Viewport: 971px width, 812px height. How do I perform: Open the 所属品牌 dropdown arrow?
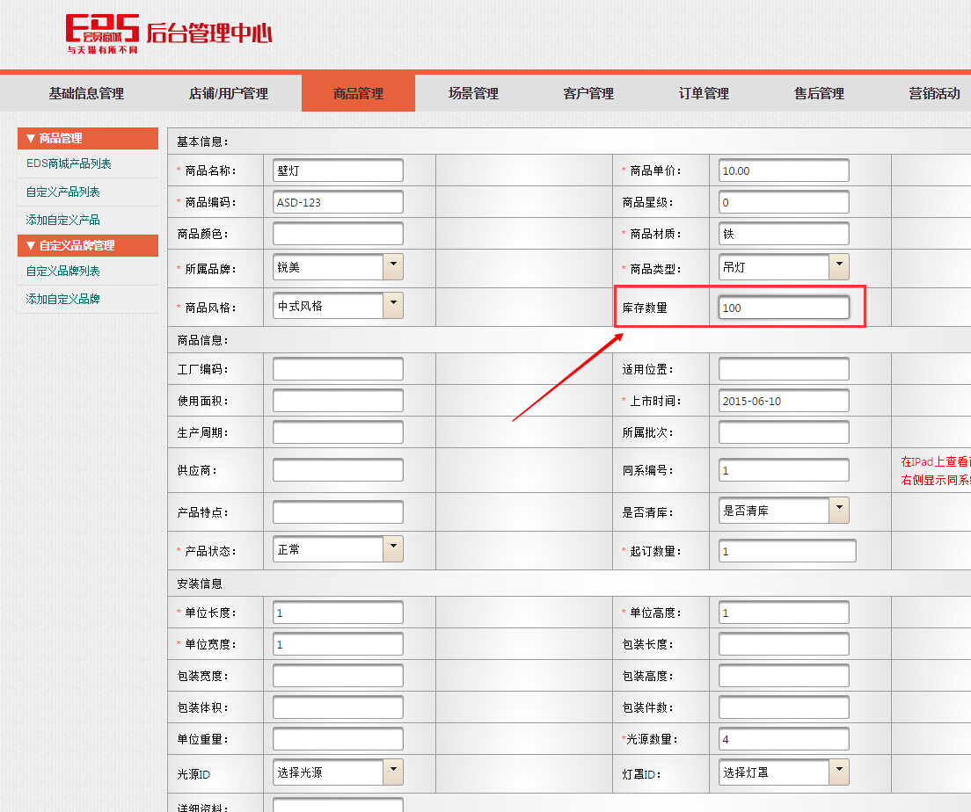(x=393, y=267)
